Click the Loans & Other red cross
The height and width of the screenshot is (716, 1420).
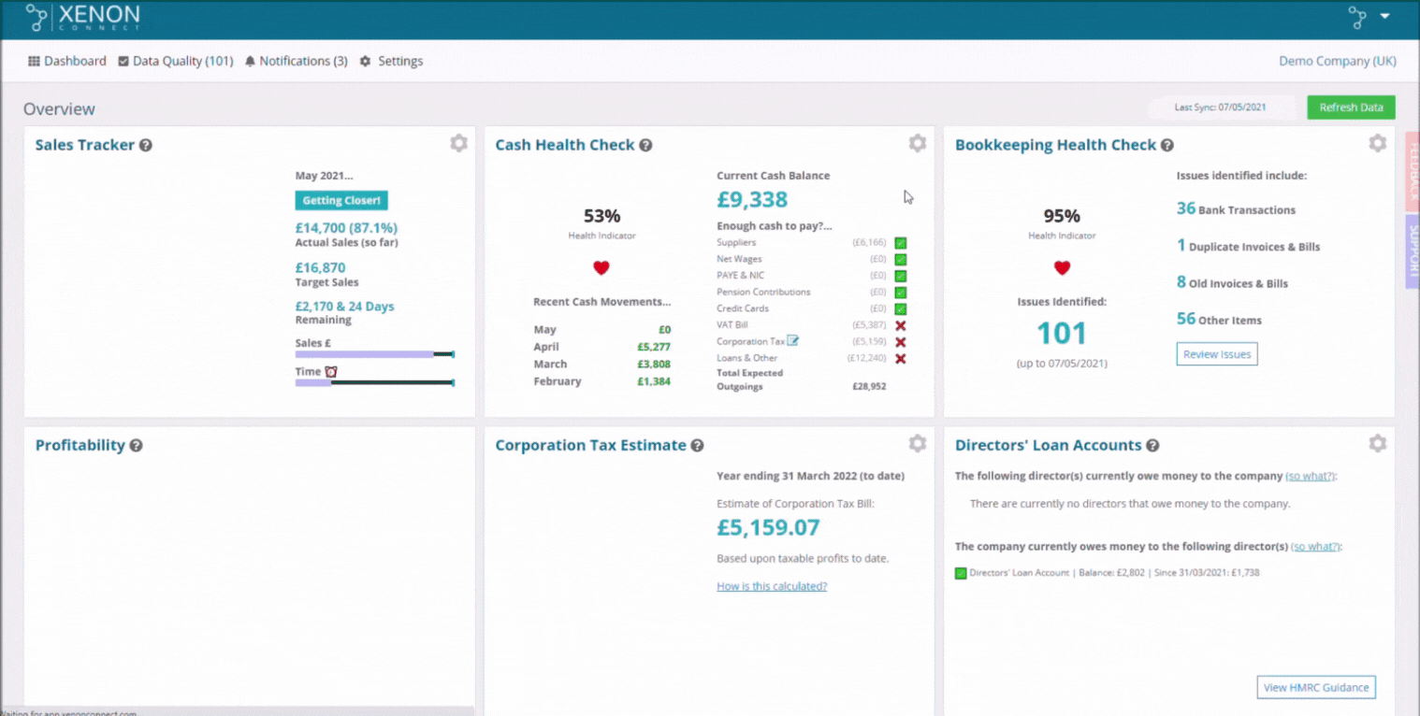click(901, 358)
